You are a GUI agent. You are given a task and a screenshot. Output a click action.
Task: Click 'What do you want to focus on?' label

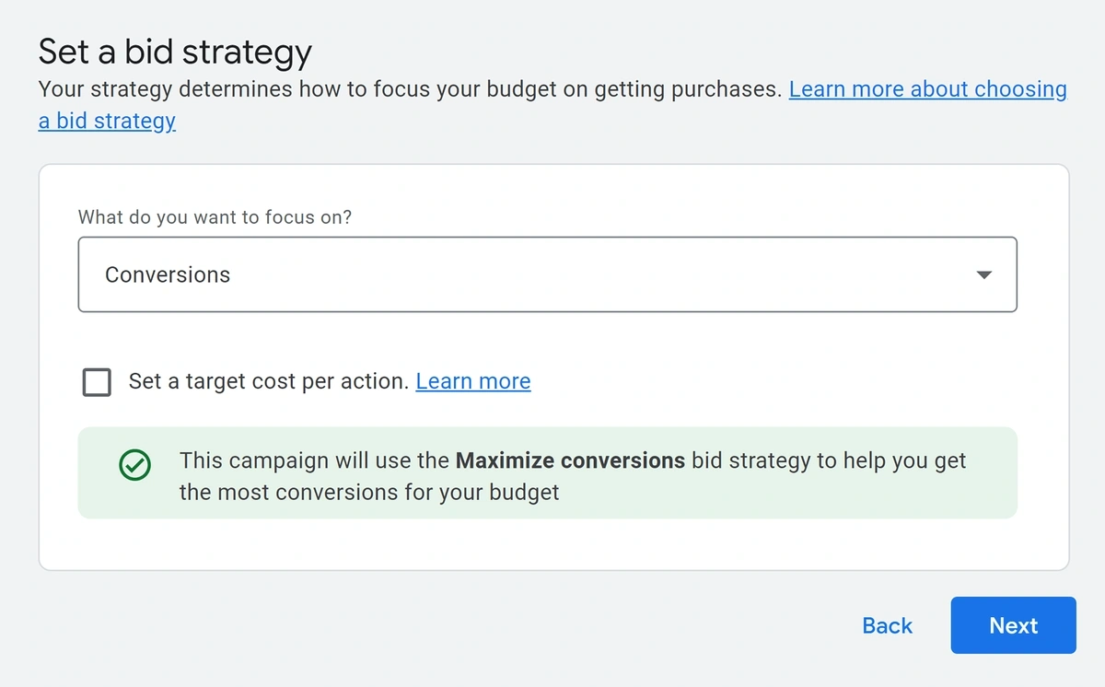[215, 217]
